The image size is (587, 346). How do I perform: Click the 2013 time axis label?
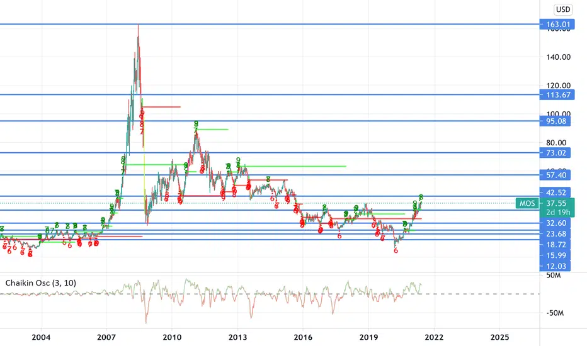pos(237,337)
